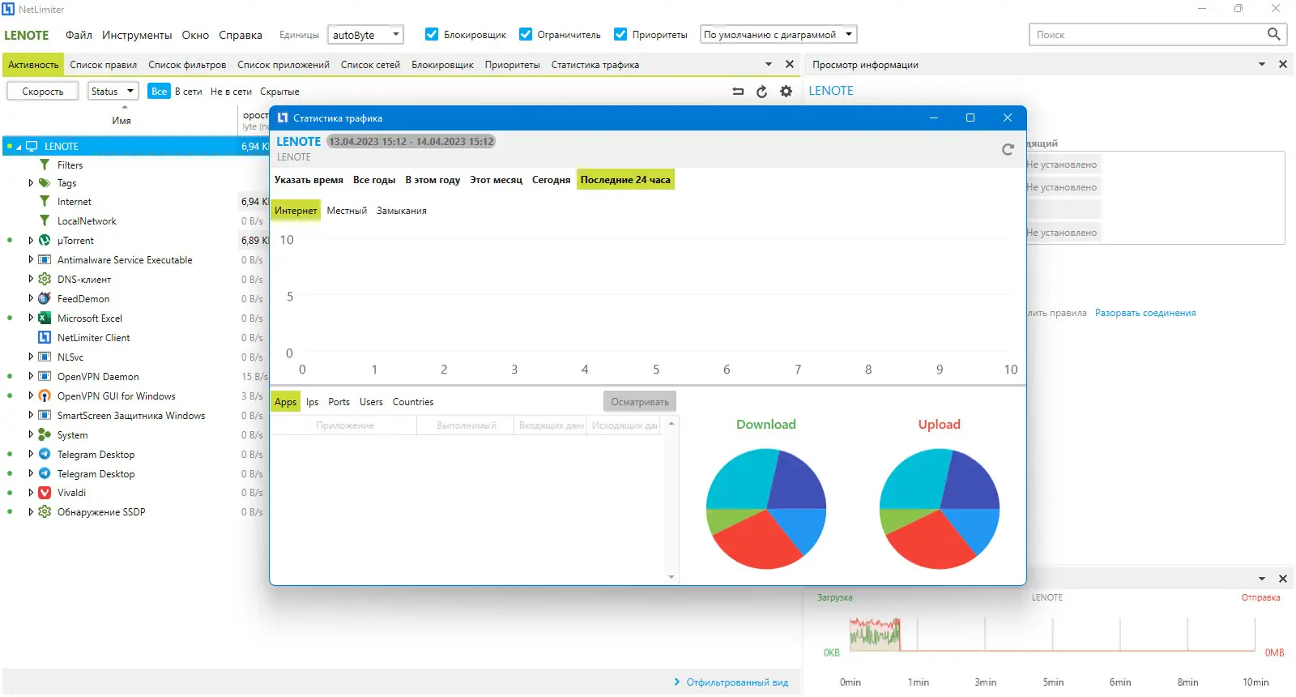Open the activity settings gear icon
Viewport: 1296px width, 697px height.
click(x=786, y=92)
